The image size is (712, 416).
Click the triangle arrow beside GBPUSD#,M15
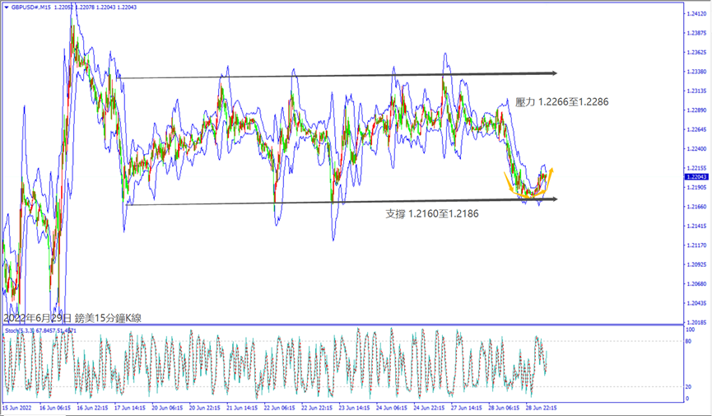point(7,6)
